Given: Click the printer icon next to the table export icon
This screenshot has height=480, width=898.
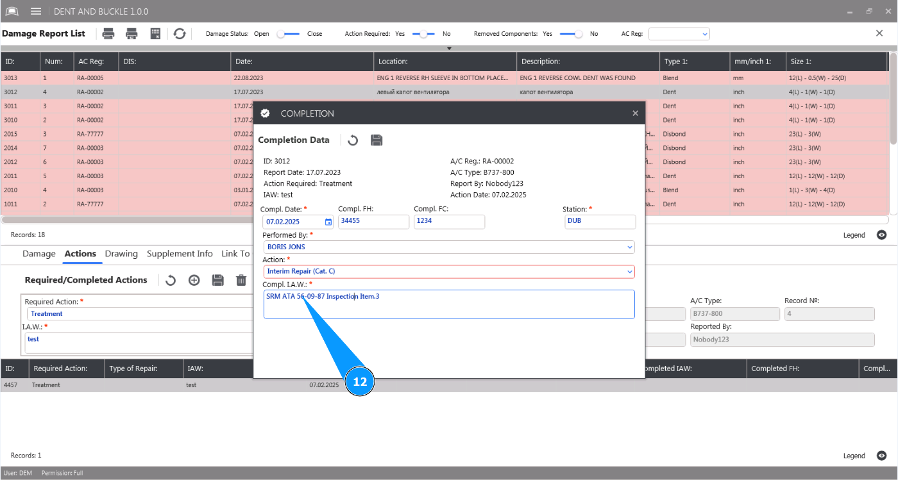Looking at the screenshot, I should [x=131, y=34].
